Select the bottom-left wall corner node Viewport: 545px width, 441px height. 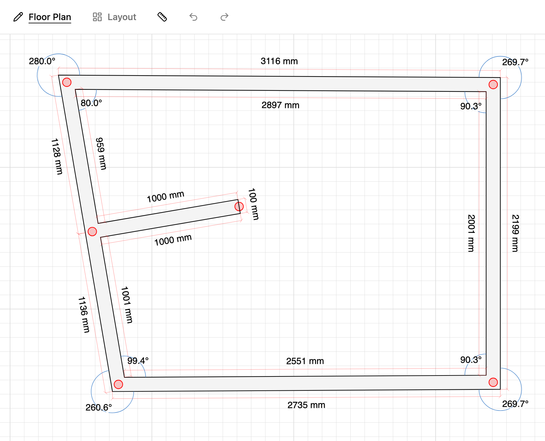[x=118, y=384]
